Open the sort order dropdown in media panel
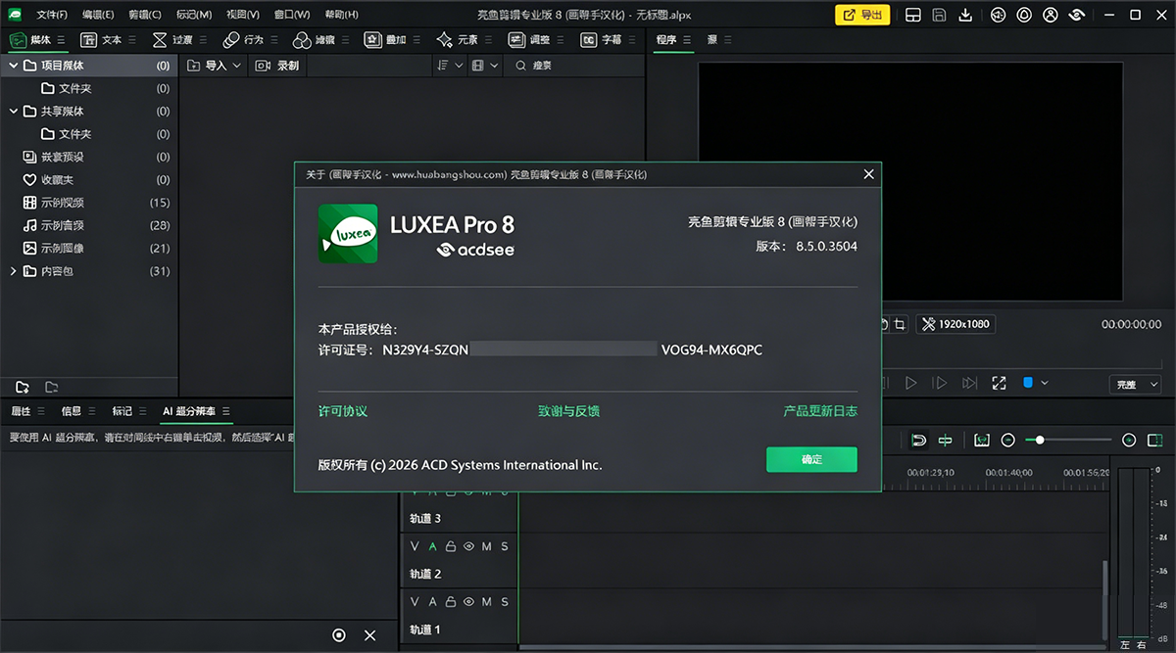This screenshot has width=1176, height=653. point(451,66)
